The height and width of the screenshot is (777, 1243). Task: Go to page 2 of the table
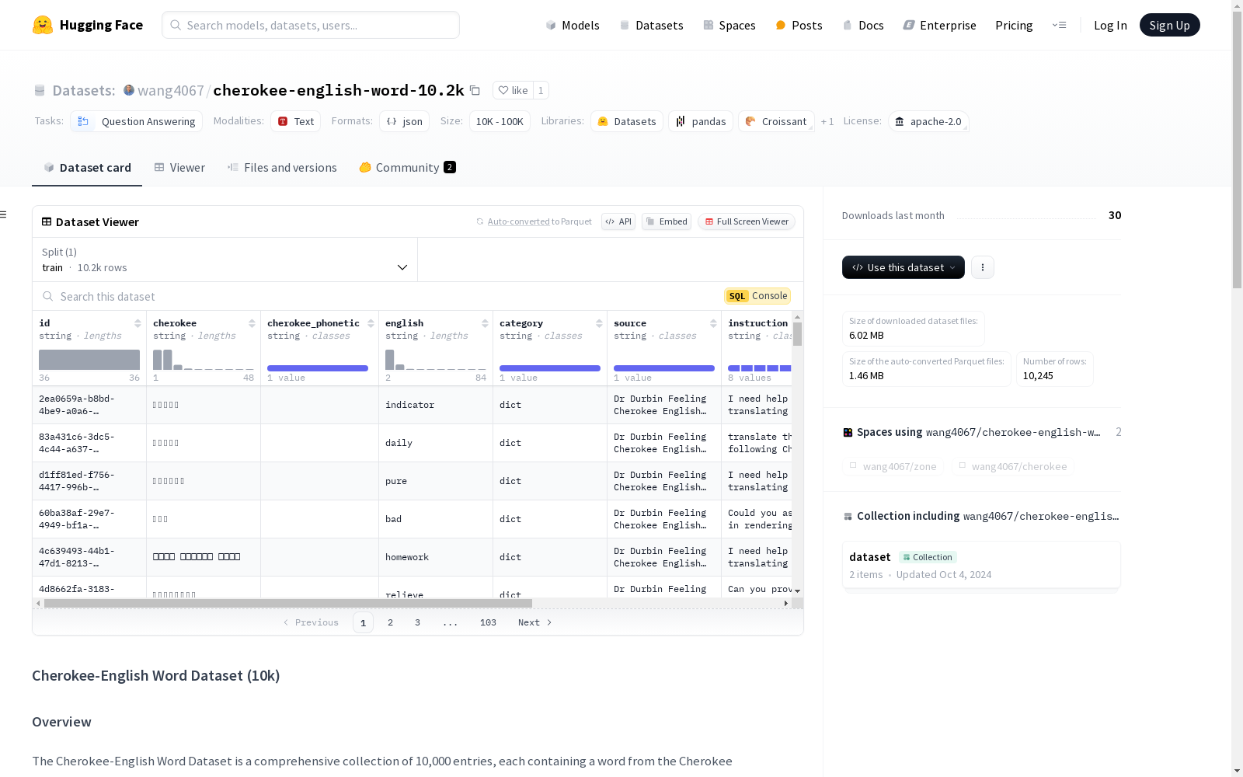[x=390, y=622]
